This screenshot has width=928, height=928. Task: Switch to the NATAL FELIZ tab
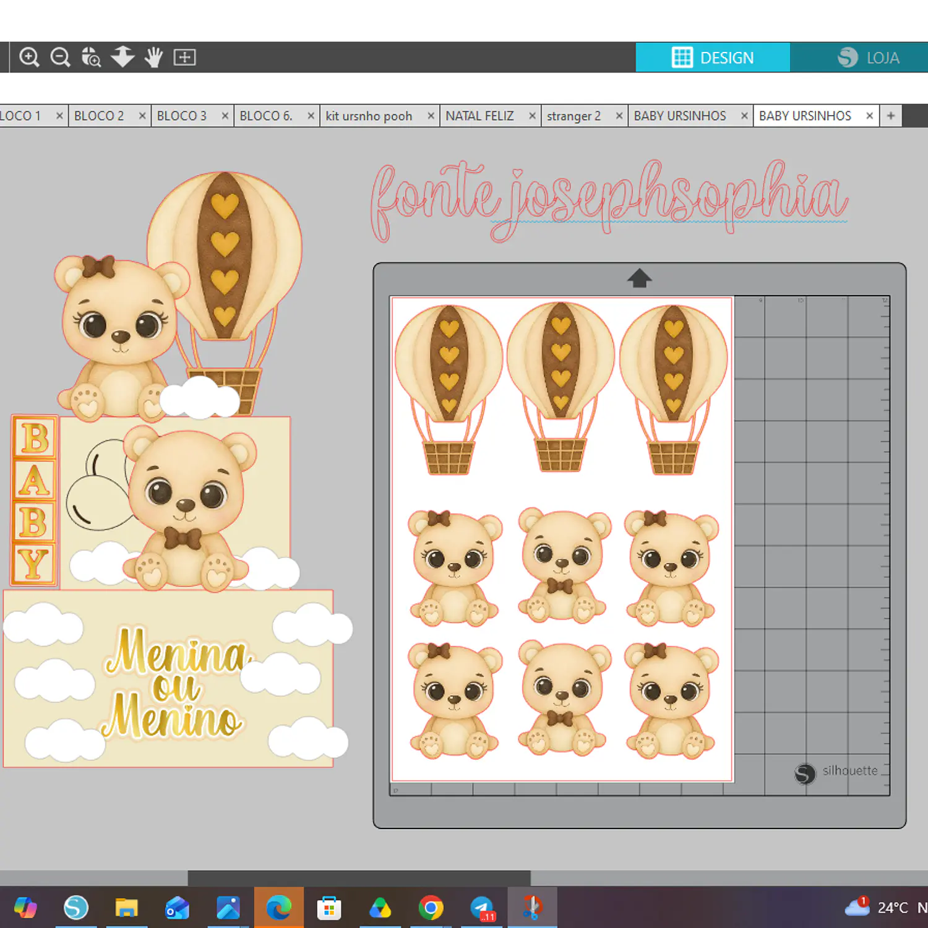(479, 116)
